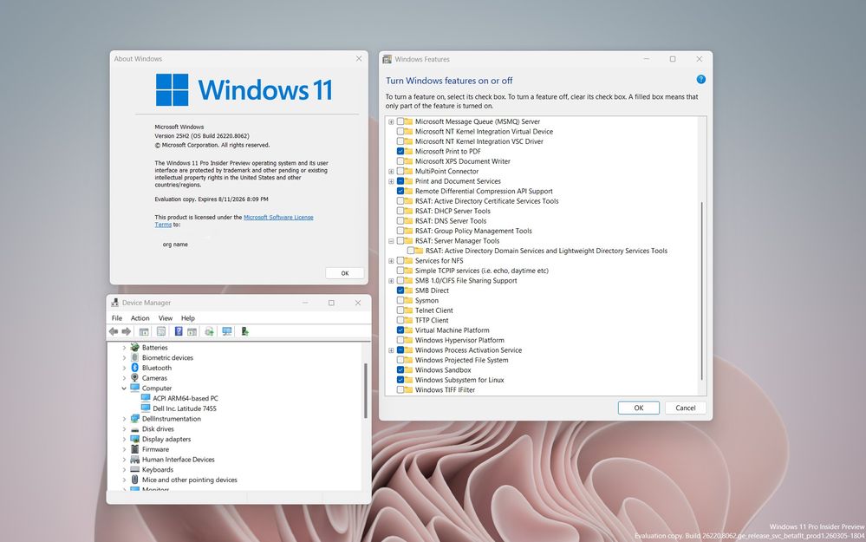Expand SMB 1.0/CIFS File Sharing Support
This screenshot has width=866, height=542.
click(391, 281)
